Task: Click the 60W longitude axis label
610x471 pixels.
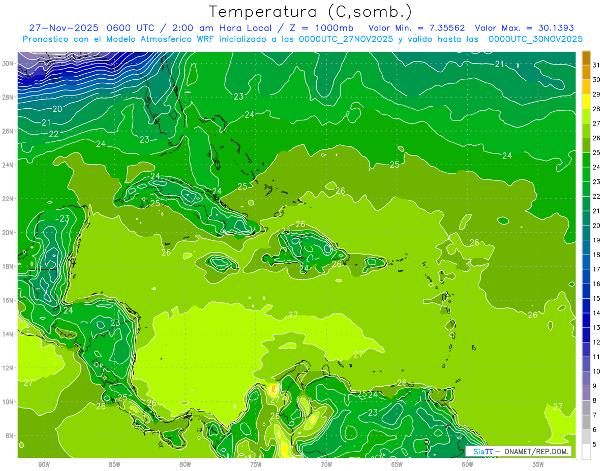Action: point(468,464)
